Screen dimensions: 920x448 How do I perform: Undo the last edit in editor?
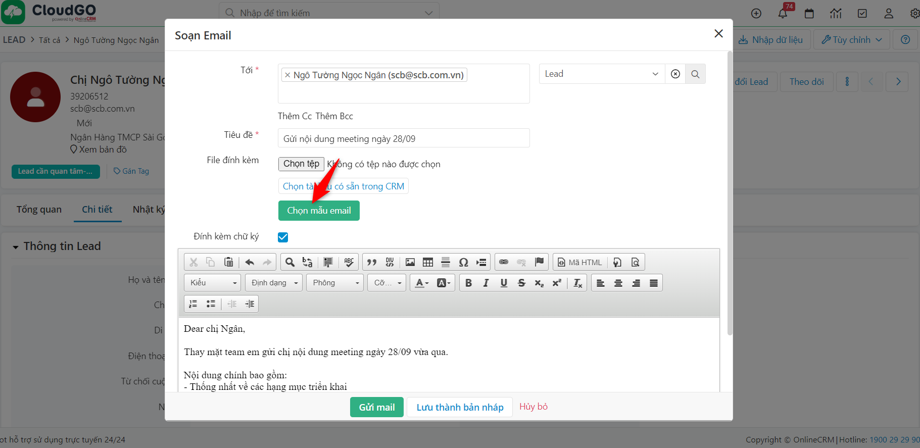(x=250, y=262)
